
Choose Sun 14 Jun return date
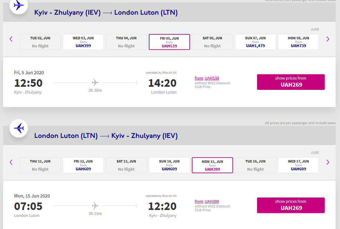click(169, 165)
